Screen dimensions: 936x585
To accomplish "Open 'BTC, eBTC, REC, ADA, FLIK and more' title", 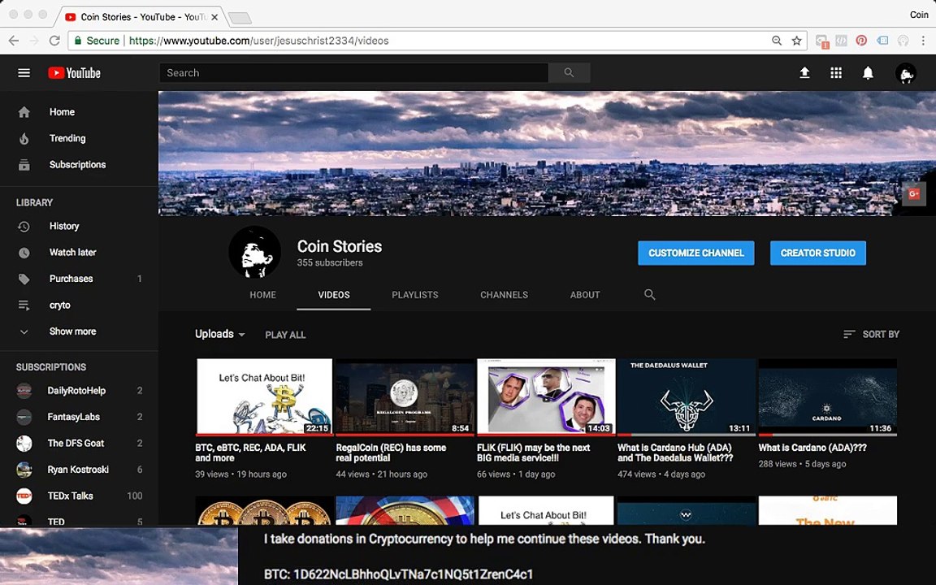I will click(251, 453).
